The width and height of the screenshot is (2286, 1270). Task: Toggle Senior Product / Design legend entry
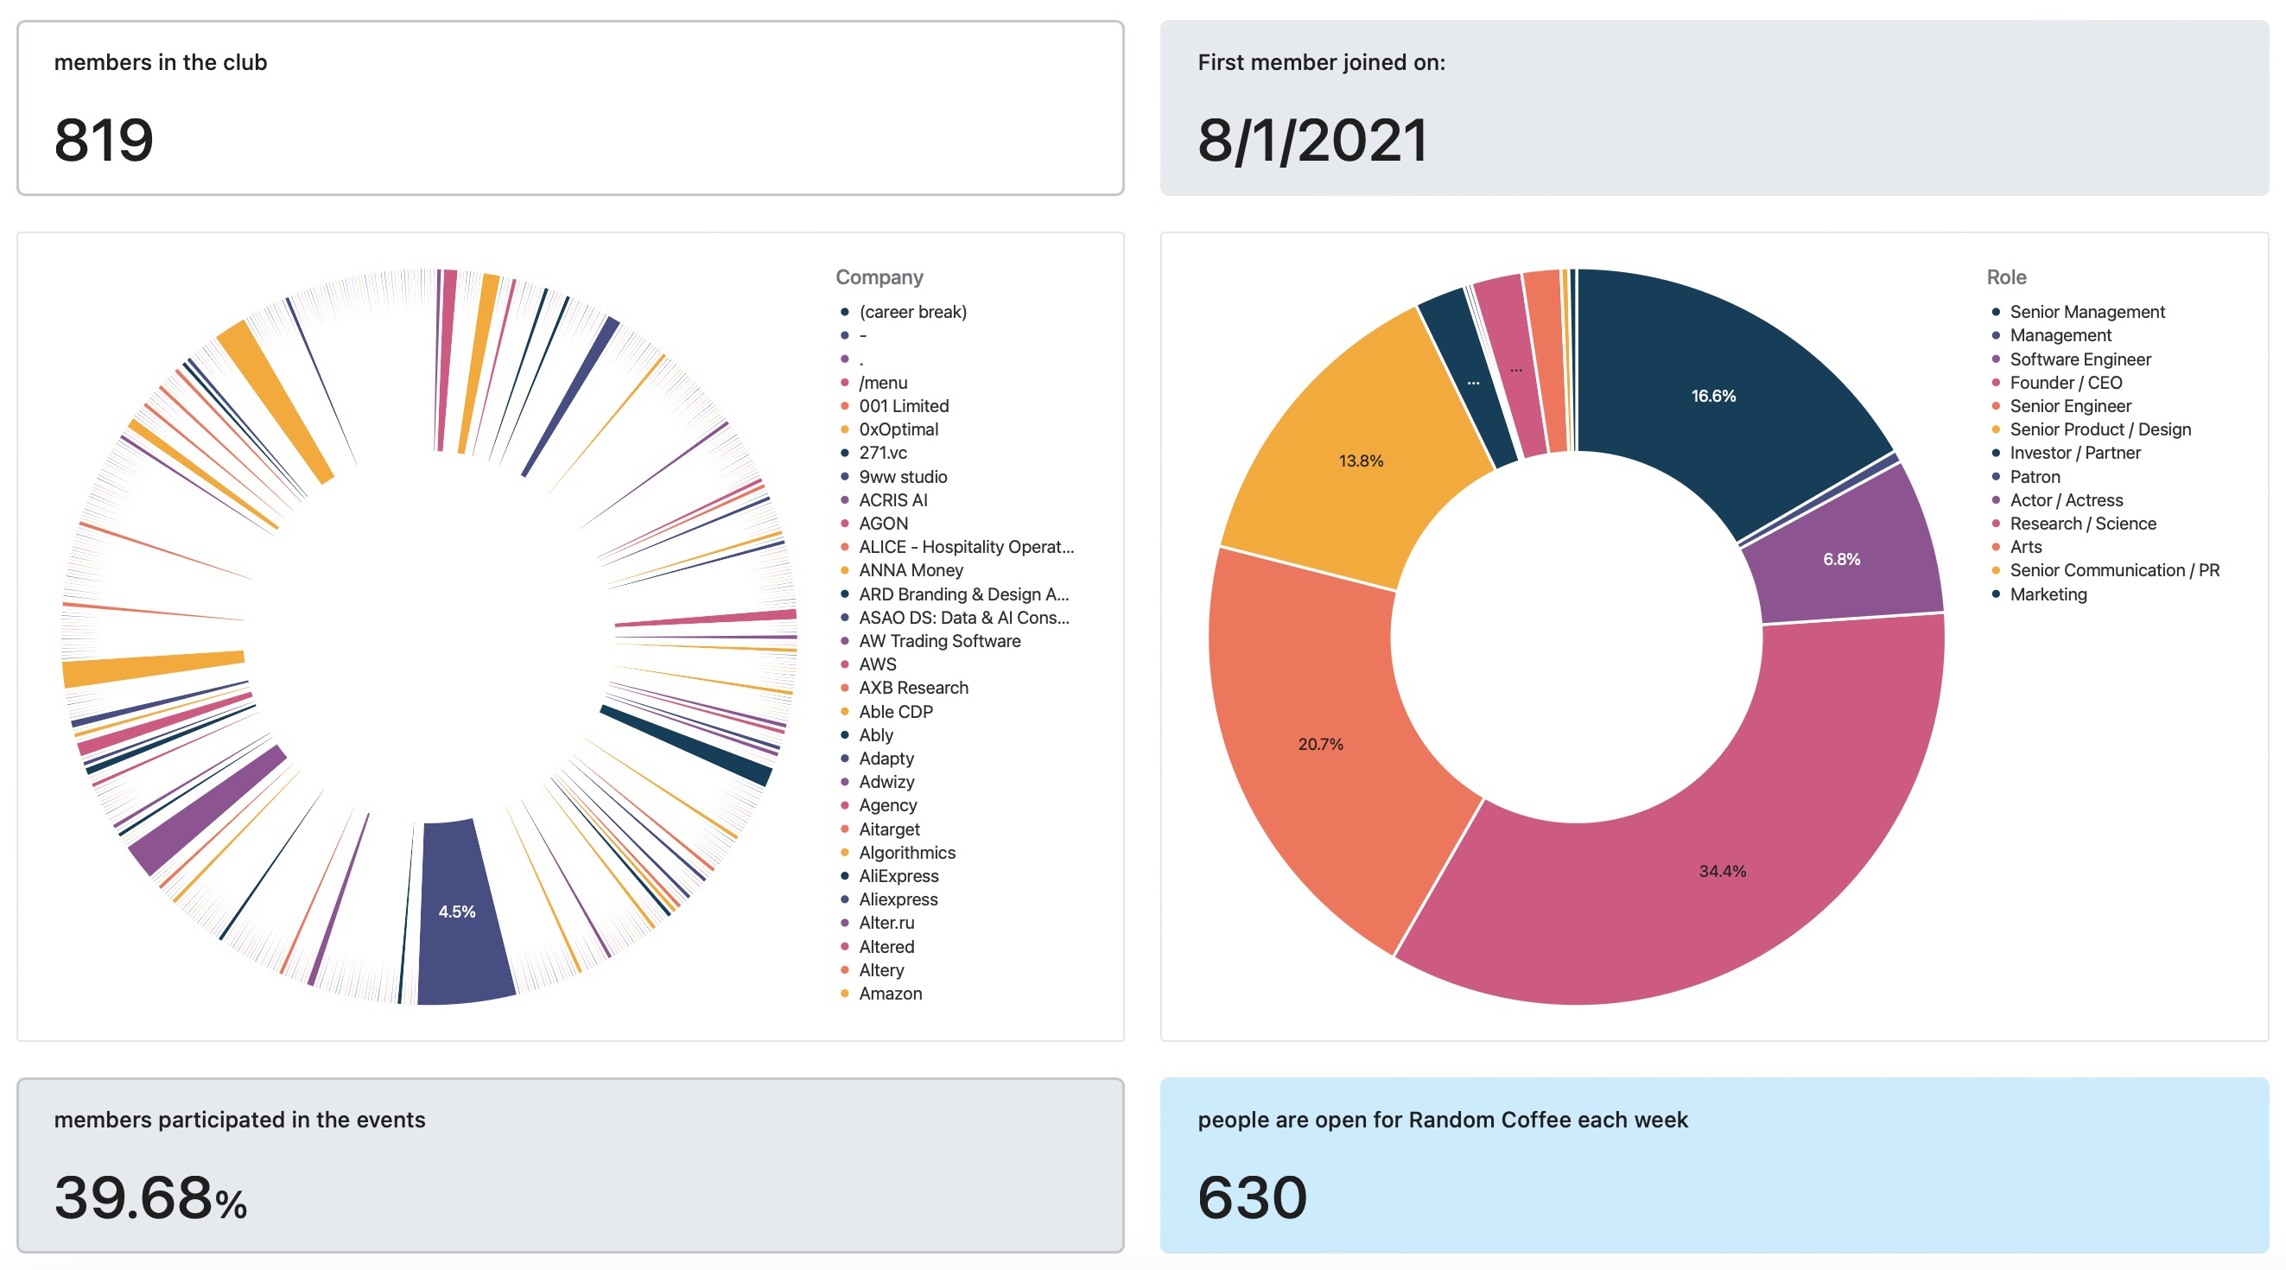pyautogui.click(x=2090, y=429)
